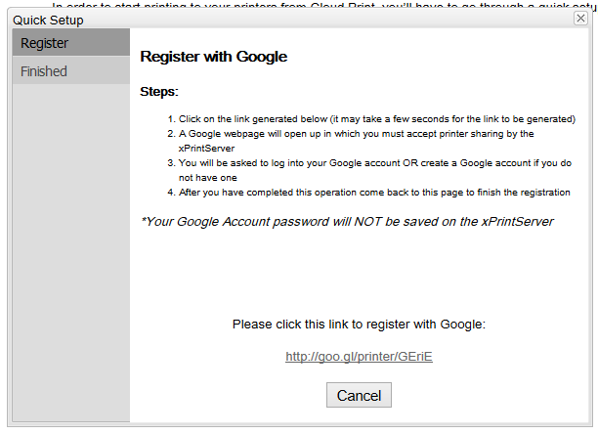
Task: Click the Register with Google heading
Action: (214, 57)
